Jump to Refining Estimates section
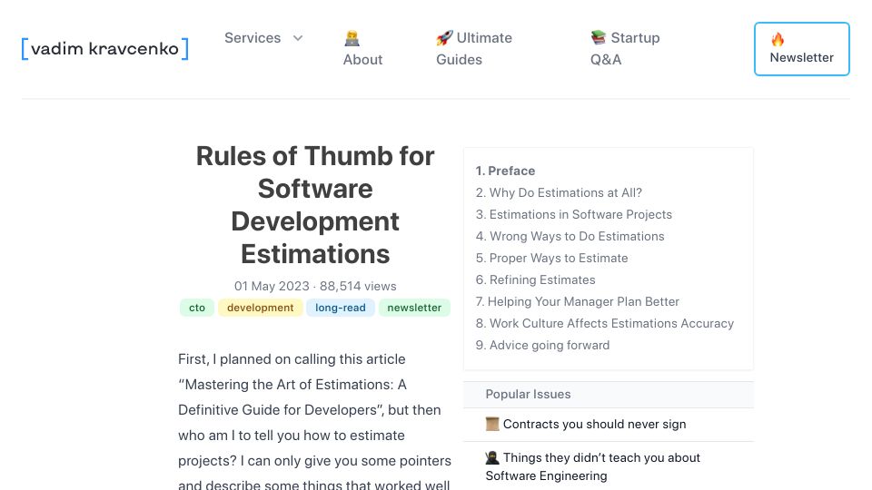Image resolution: width=872 pixels, height=490 pixels. click(x=536, y=279)
